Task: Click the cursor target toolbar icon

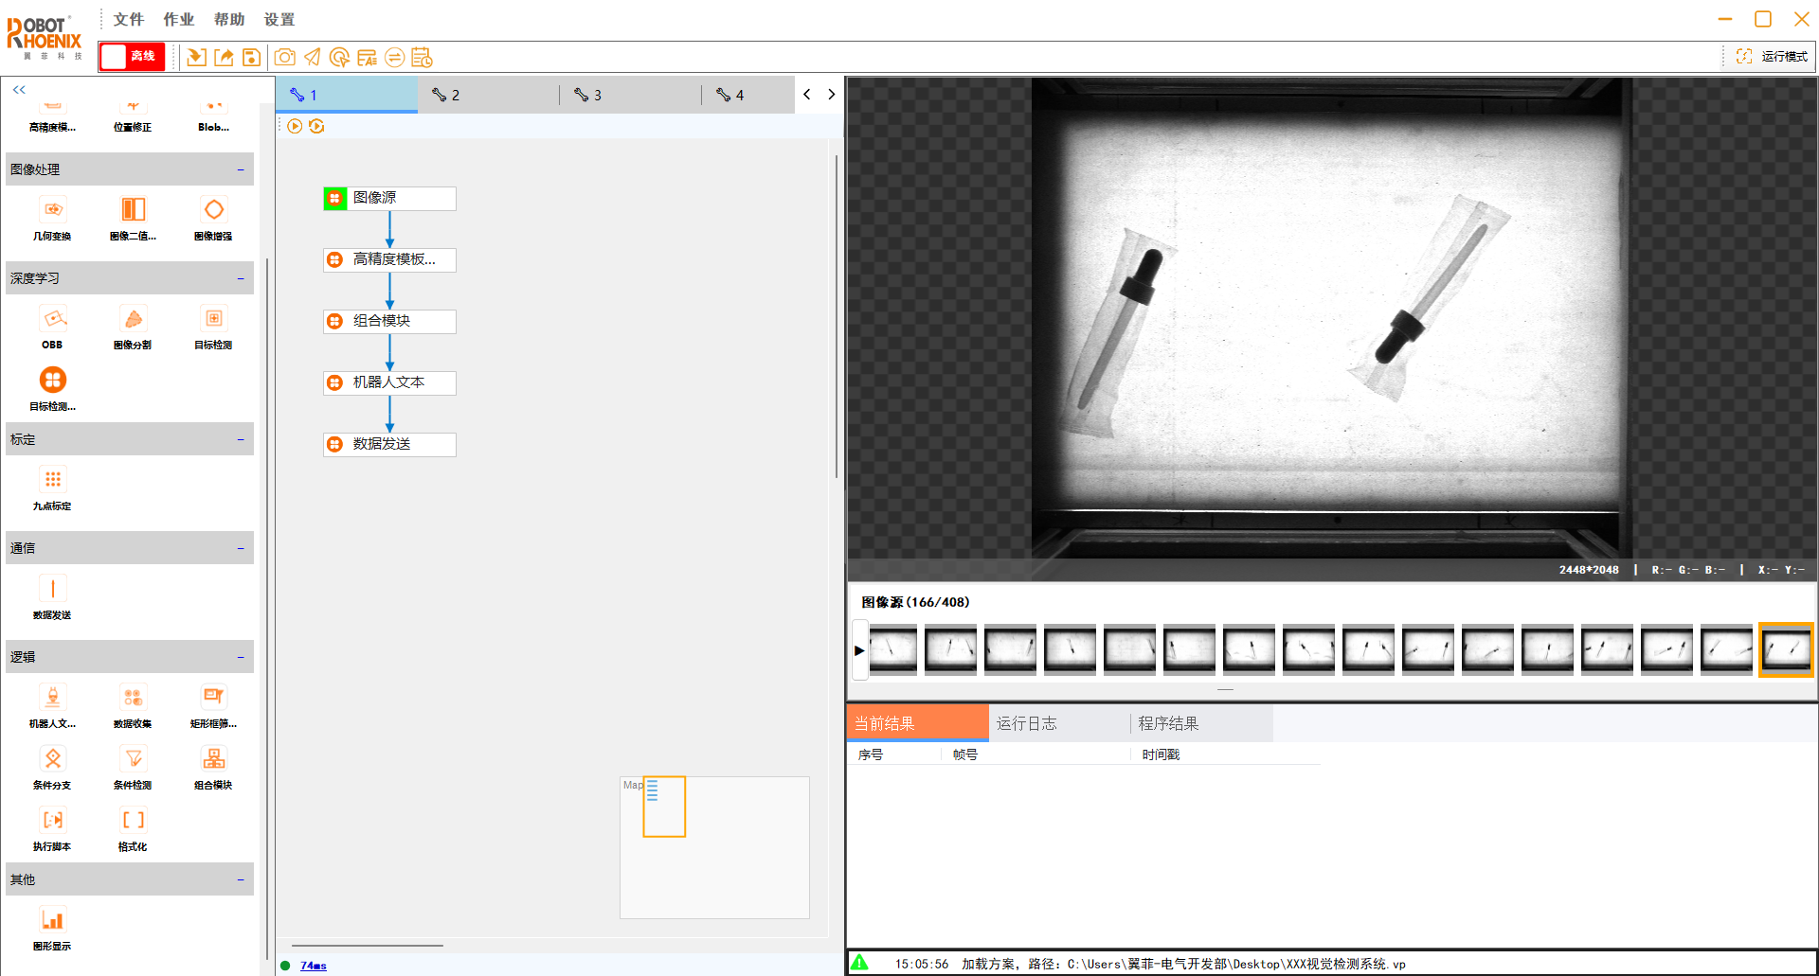Action: pos(339,58)
